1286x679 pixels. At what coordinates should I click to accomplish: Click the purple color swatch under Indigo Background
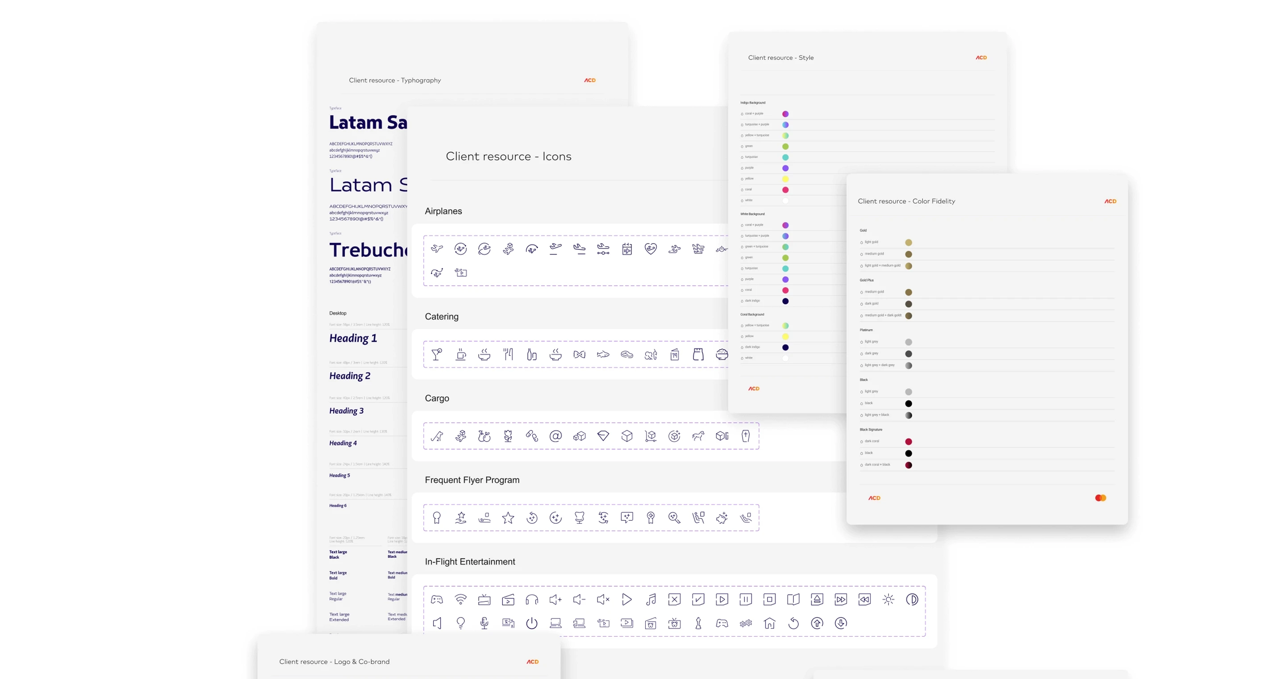click(x=785, y=168)
